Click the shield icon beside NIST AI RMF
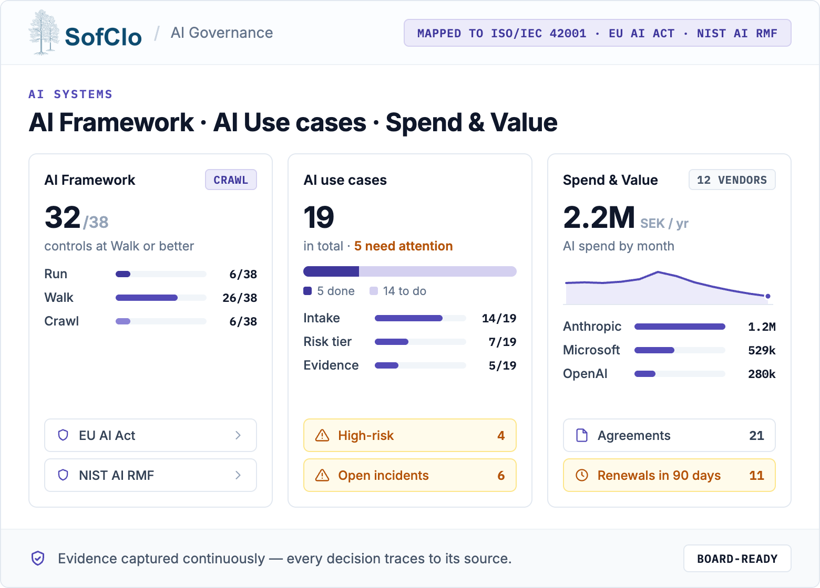The width and height of the screenshot is (820, 588). (63, 475)
